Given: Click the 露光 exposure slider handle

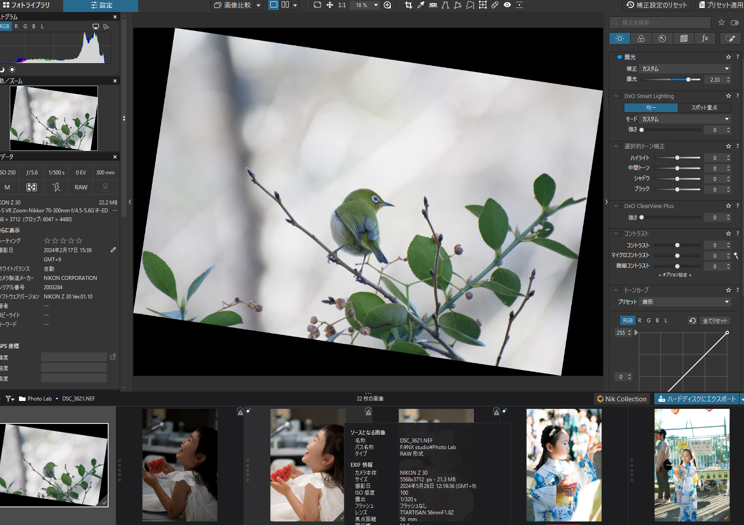Looking at the screenshot, I should pos(688,79).
